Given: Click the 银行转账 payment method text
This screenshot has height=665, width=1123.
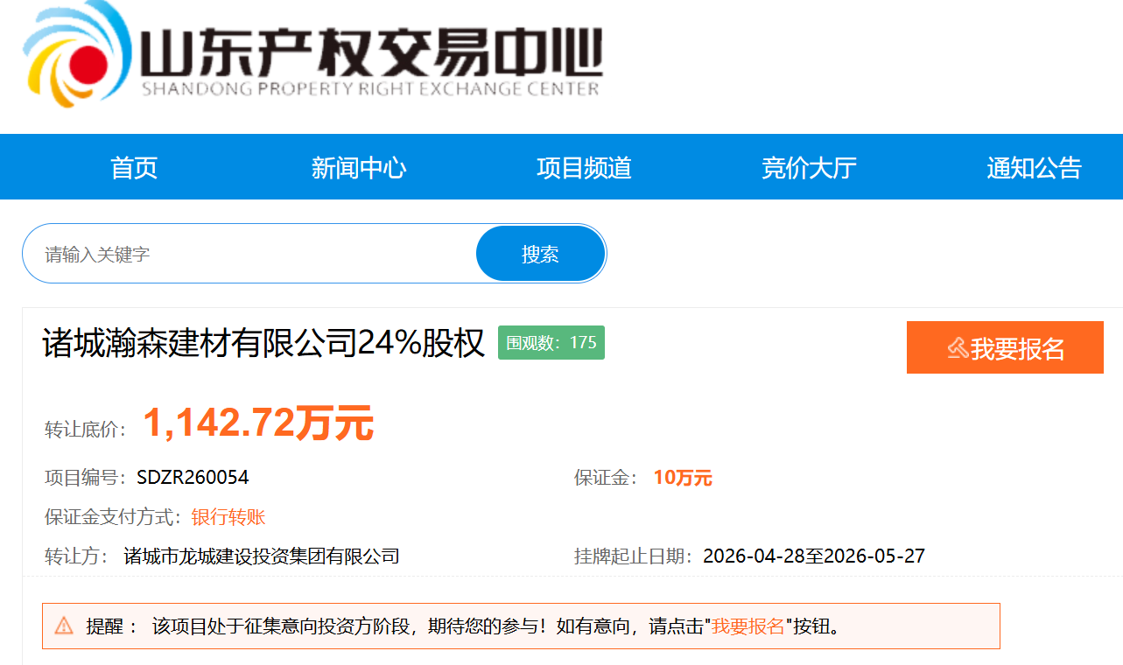Looking at the screenshot, I should pos(228,517).
